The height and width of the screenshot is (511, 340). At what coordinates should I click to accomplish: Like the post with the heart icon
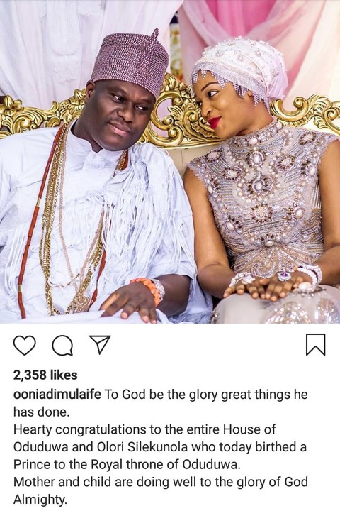coord(24,345)
